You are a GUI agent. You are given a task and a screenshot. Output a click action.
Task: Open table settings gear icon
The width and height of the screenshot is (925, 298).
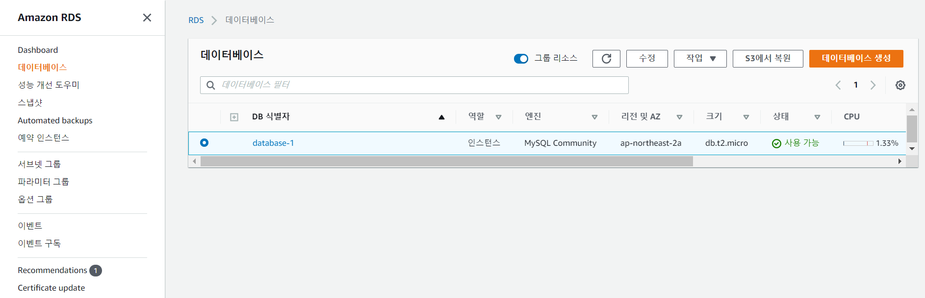point(900,85)
